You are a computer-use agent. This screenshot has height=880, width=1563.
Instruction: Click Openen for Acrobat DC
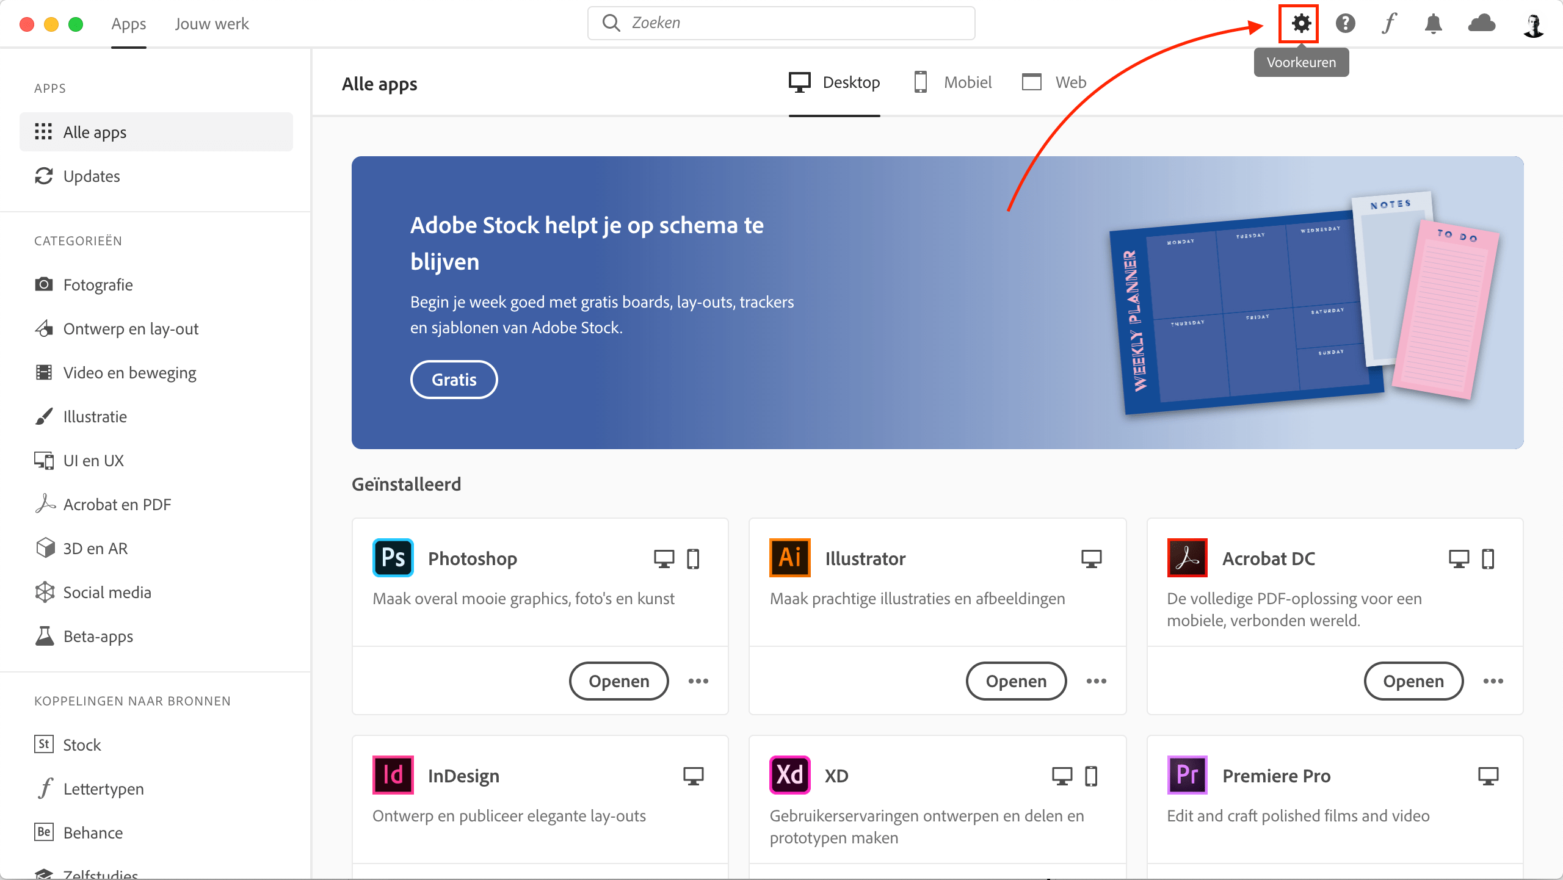pos(1413,681)
